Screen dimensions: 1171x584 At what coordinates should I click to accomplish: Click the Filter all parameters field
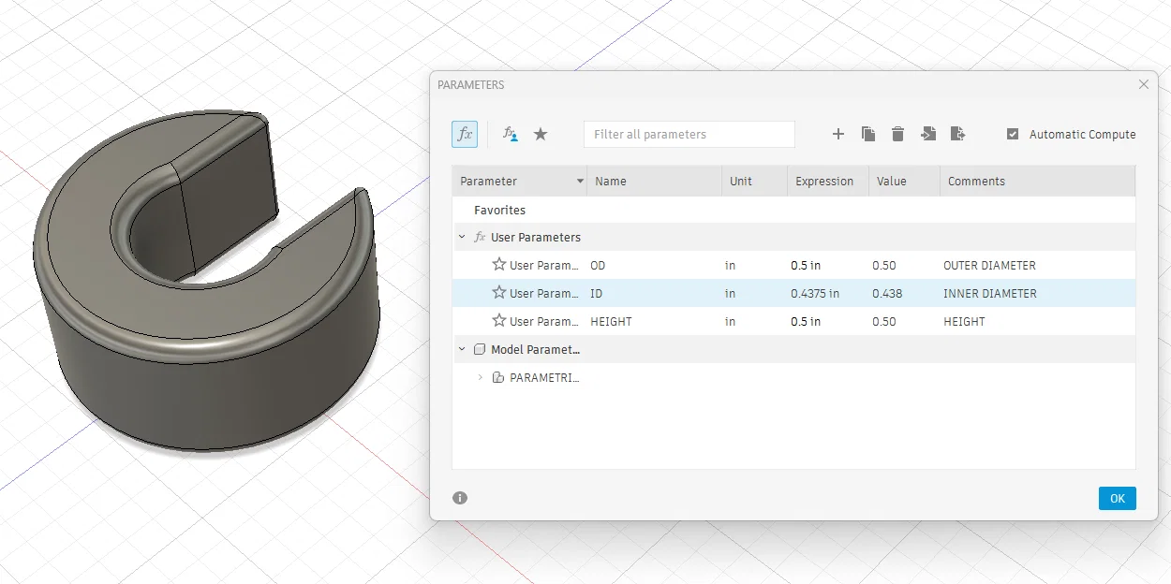tap(689, 134)
